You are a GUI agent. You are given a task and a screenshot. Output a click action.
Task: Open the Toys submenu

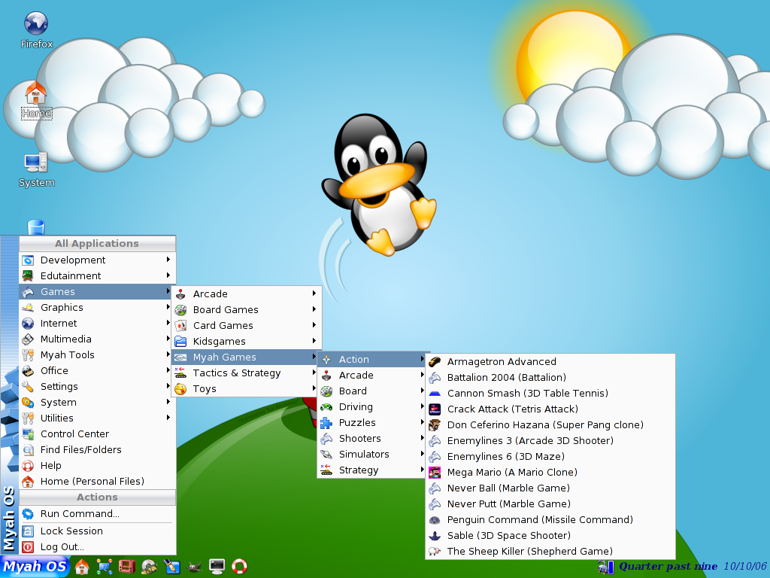point(246,389)
